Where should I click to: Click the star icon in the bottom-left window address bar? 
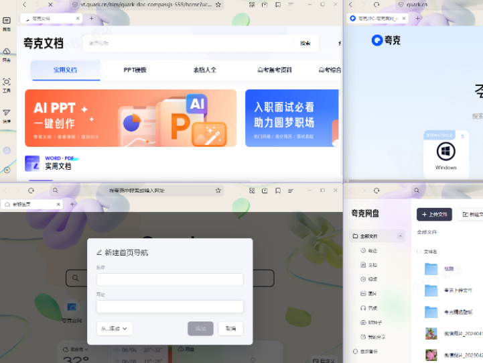coord(218,191)
